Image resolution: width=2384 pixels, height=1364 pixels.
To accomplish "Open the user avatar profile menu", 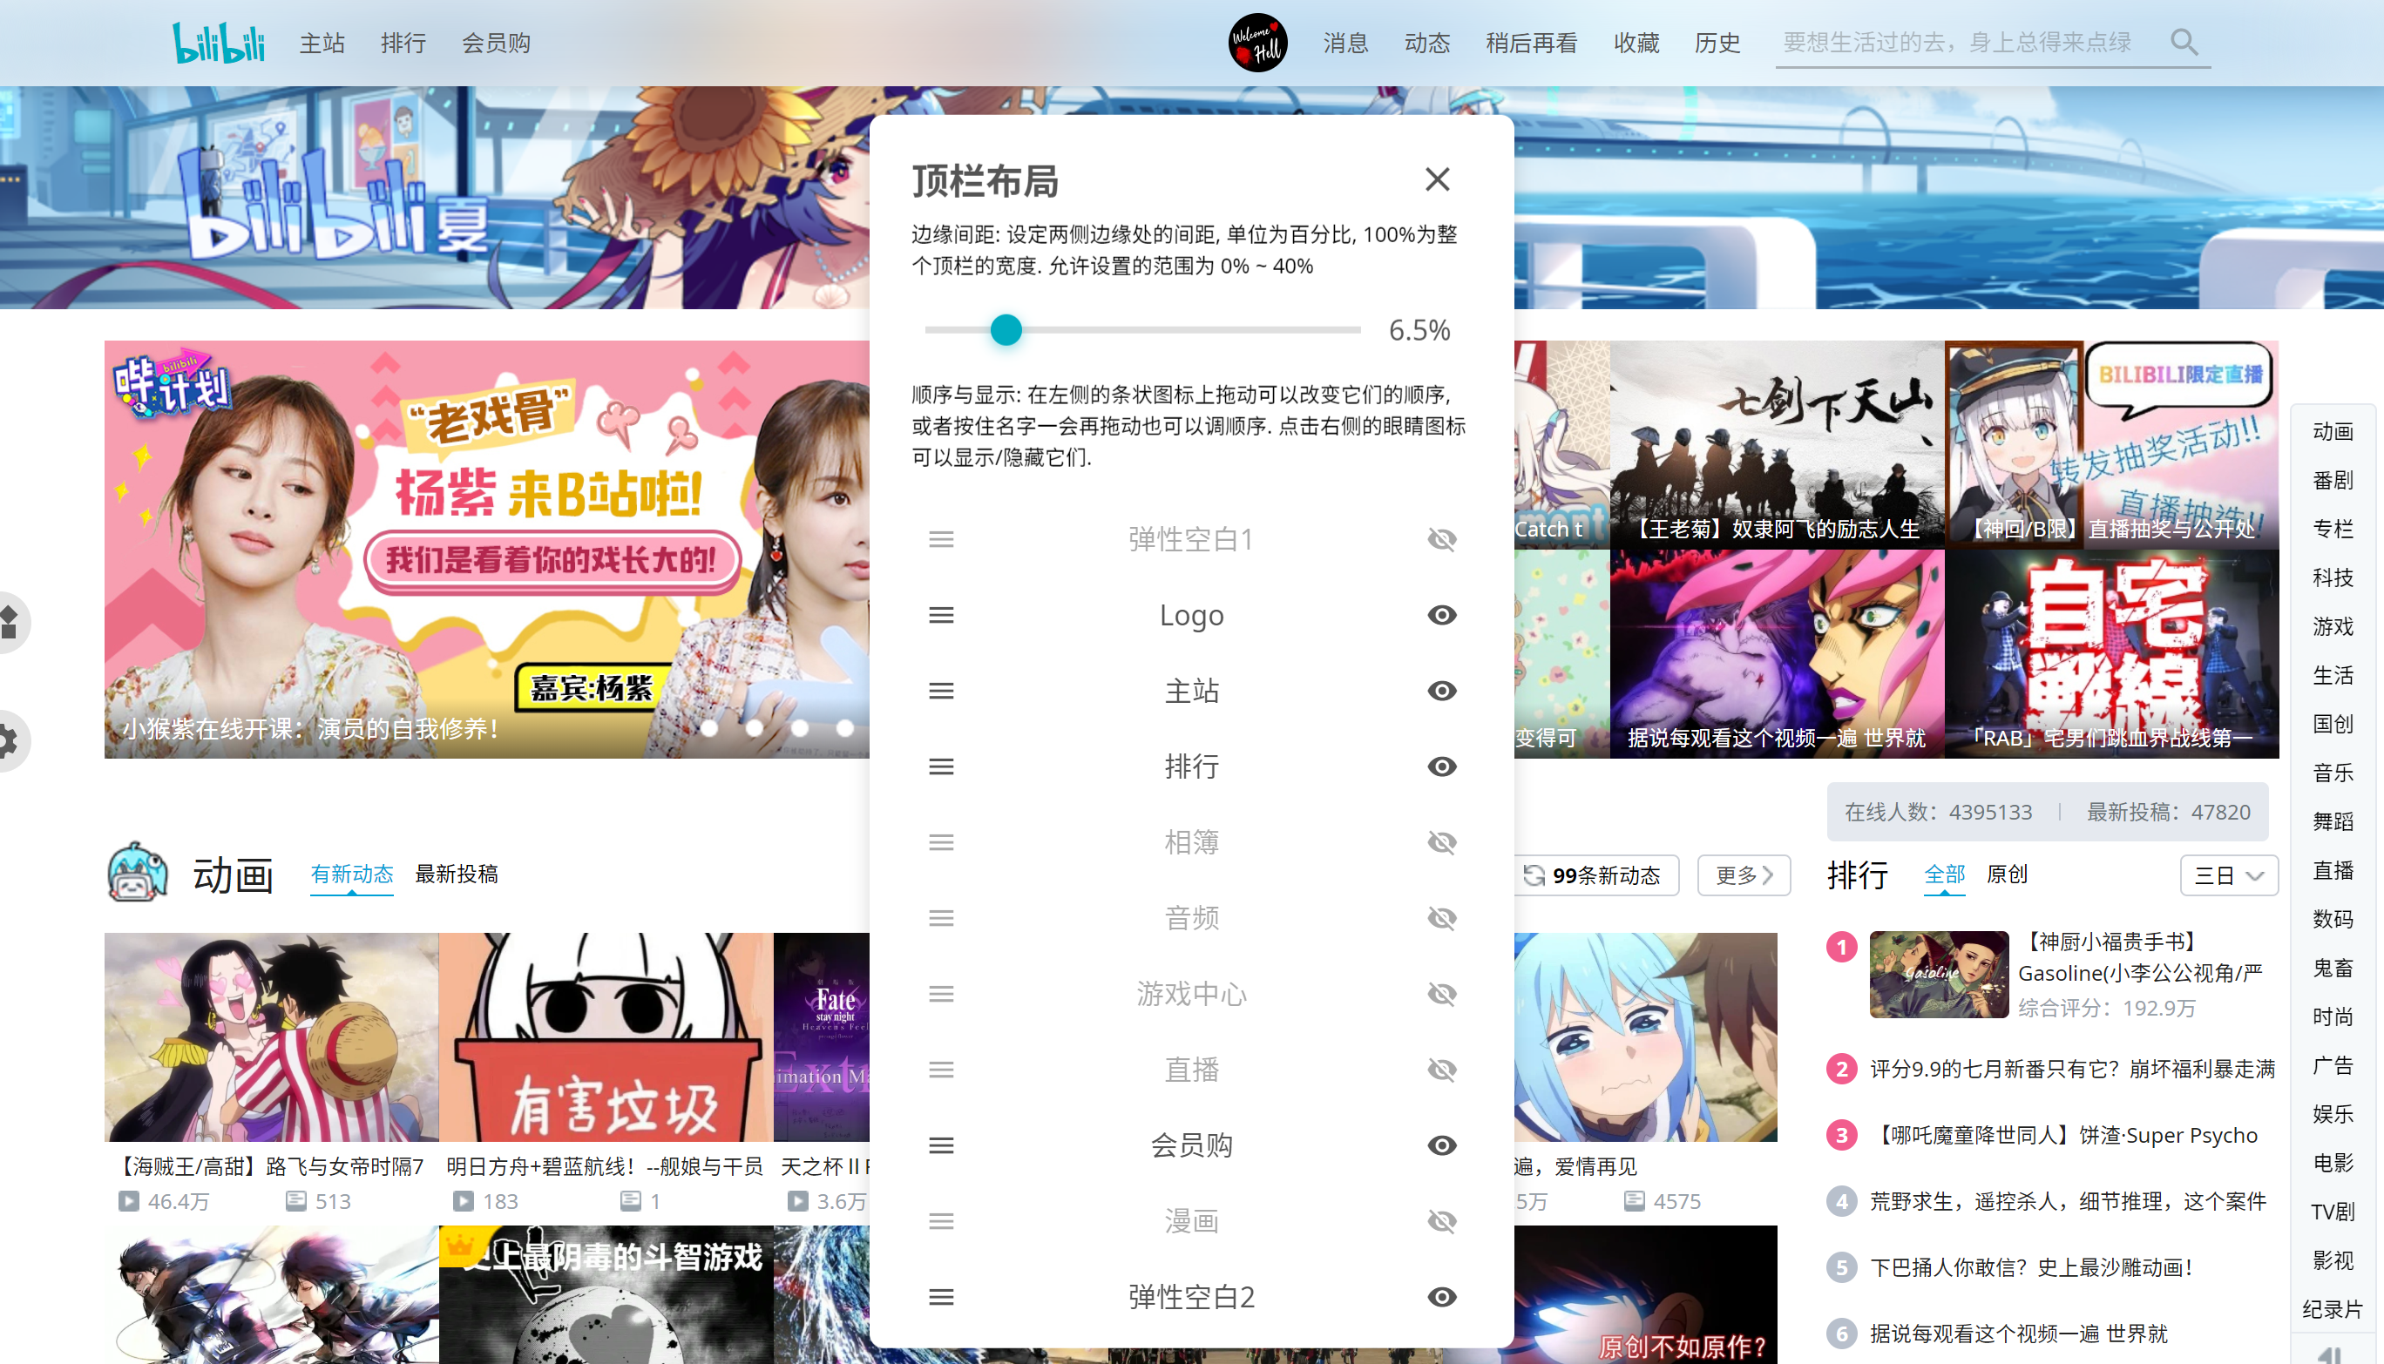I will [1256, 42].
